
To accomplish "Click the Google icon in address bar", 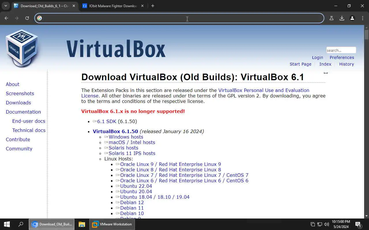I will [39, 18].
